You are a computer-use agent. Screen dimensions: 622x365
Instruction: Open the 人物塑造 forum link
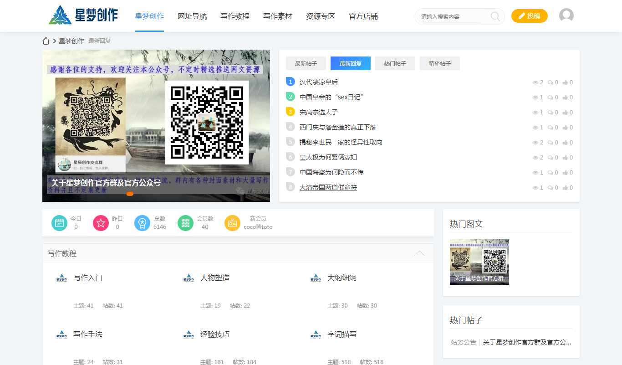point(215,278)
